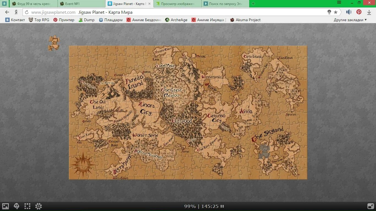
Task: Open the Pinterest extension
Action: pos(359,12)
